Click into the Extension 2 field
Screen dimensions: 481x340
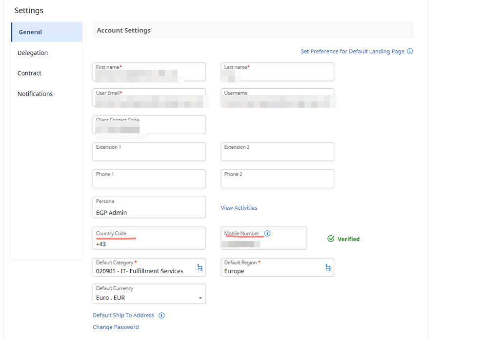(277, 155)
